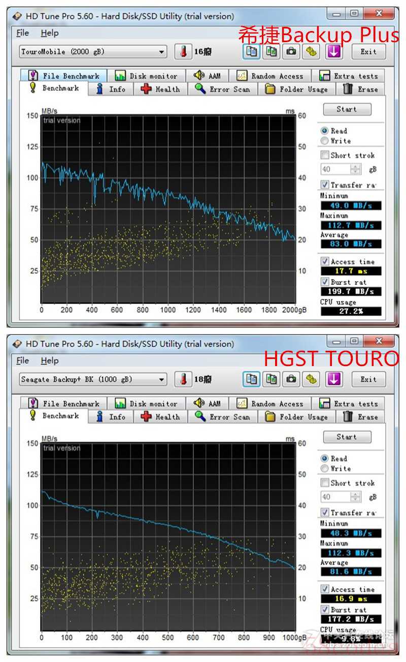The height and width of the screenshot is (662, 406).
Task: Open the Health tab in the top window
Action: pos(161,89)
